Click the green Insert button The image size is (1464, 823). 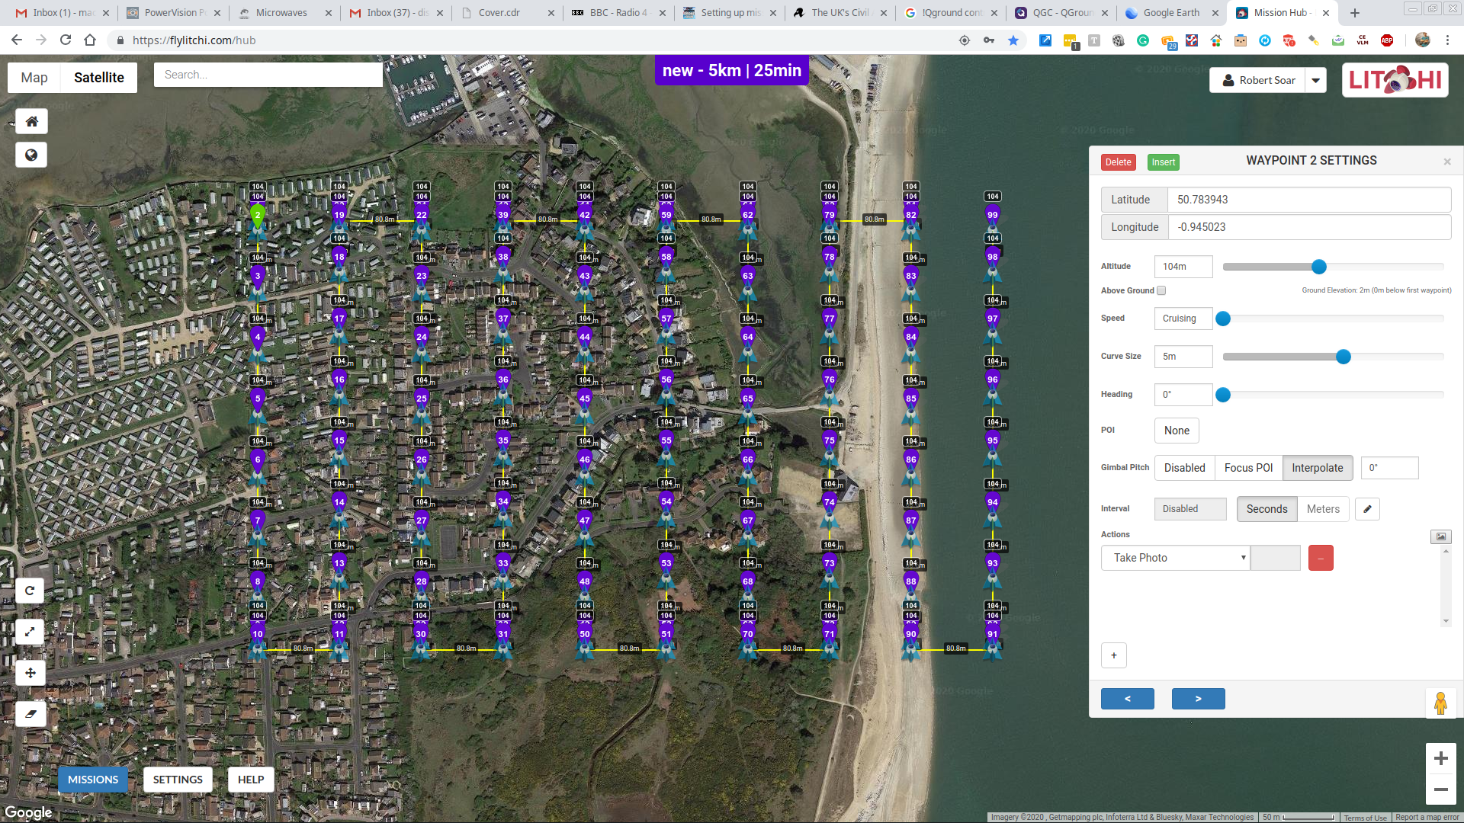(1163, 162)
